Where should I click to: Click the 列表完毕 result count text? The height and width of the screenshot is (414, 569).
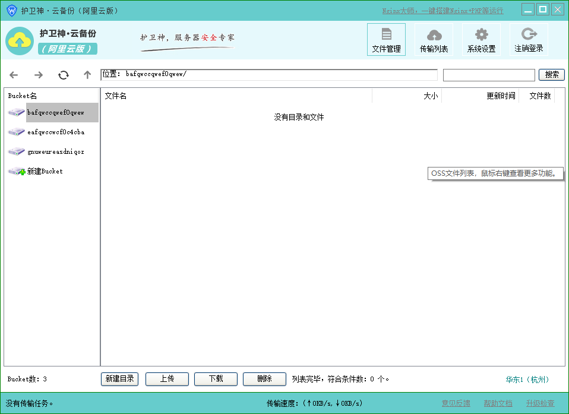coord(340,379)
